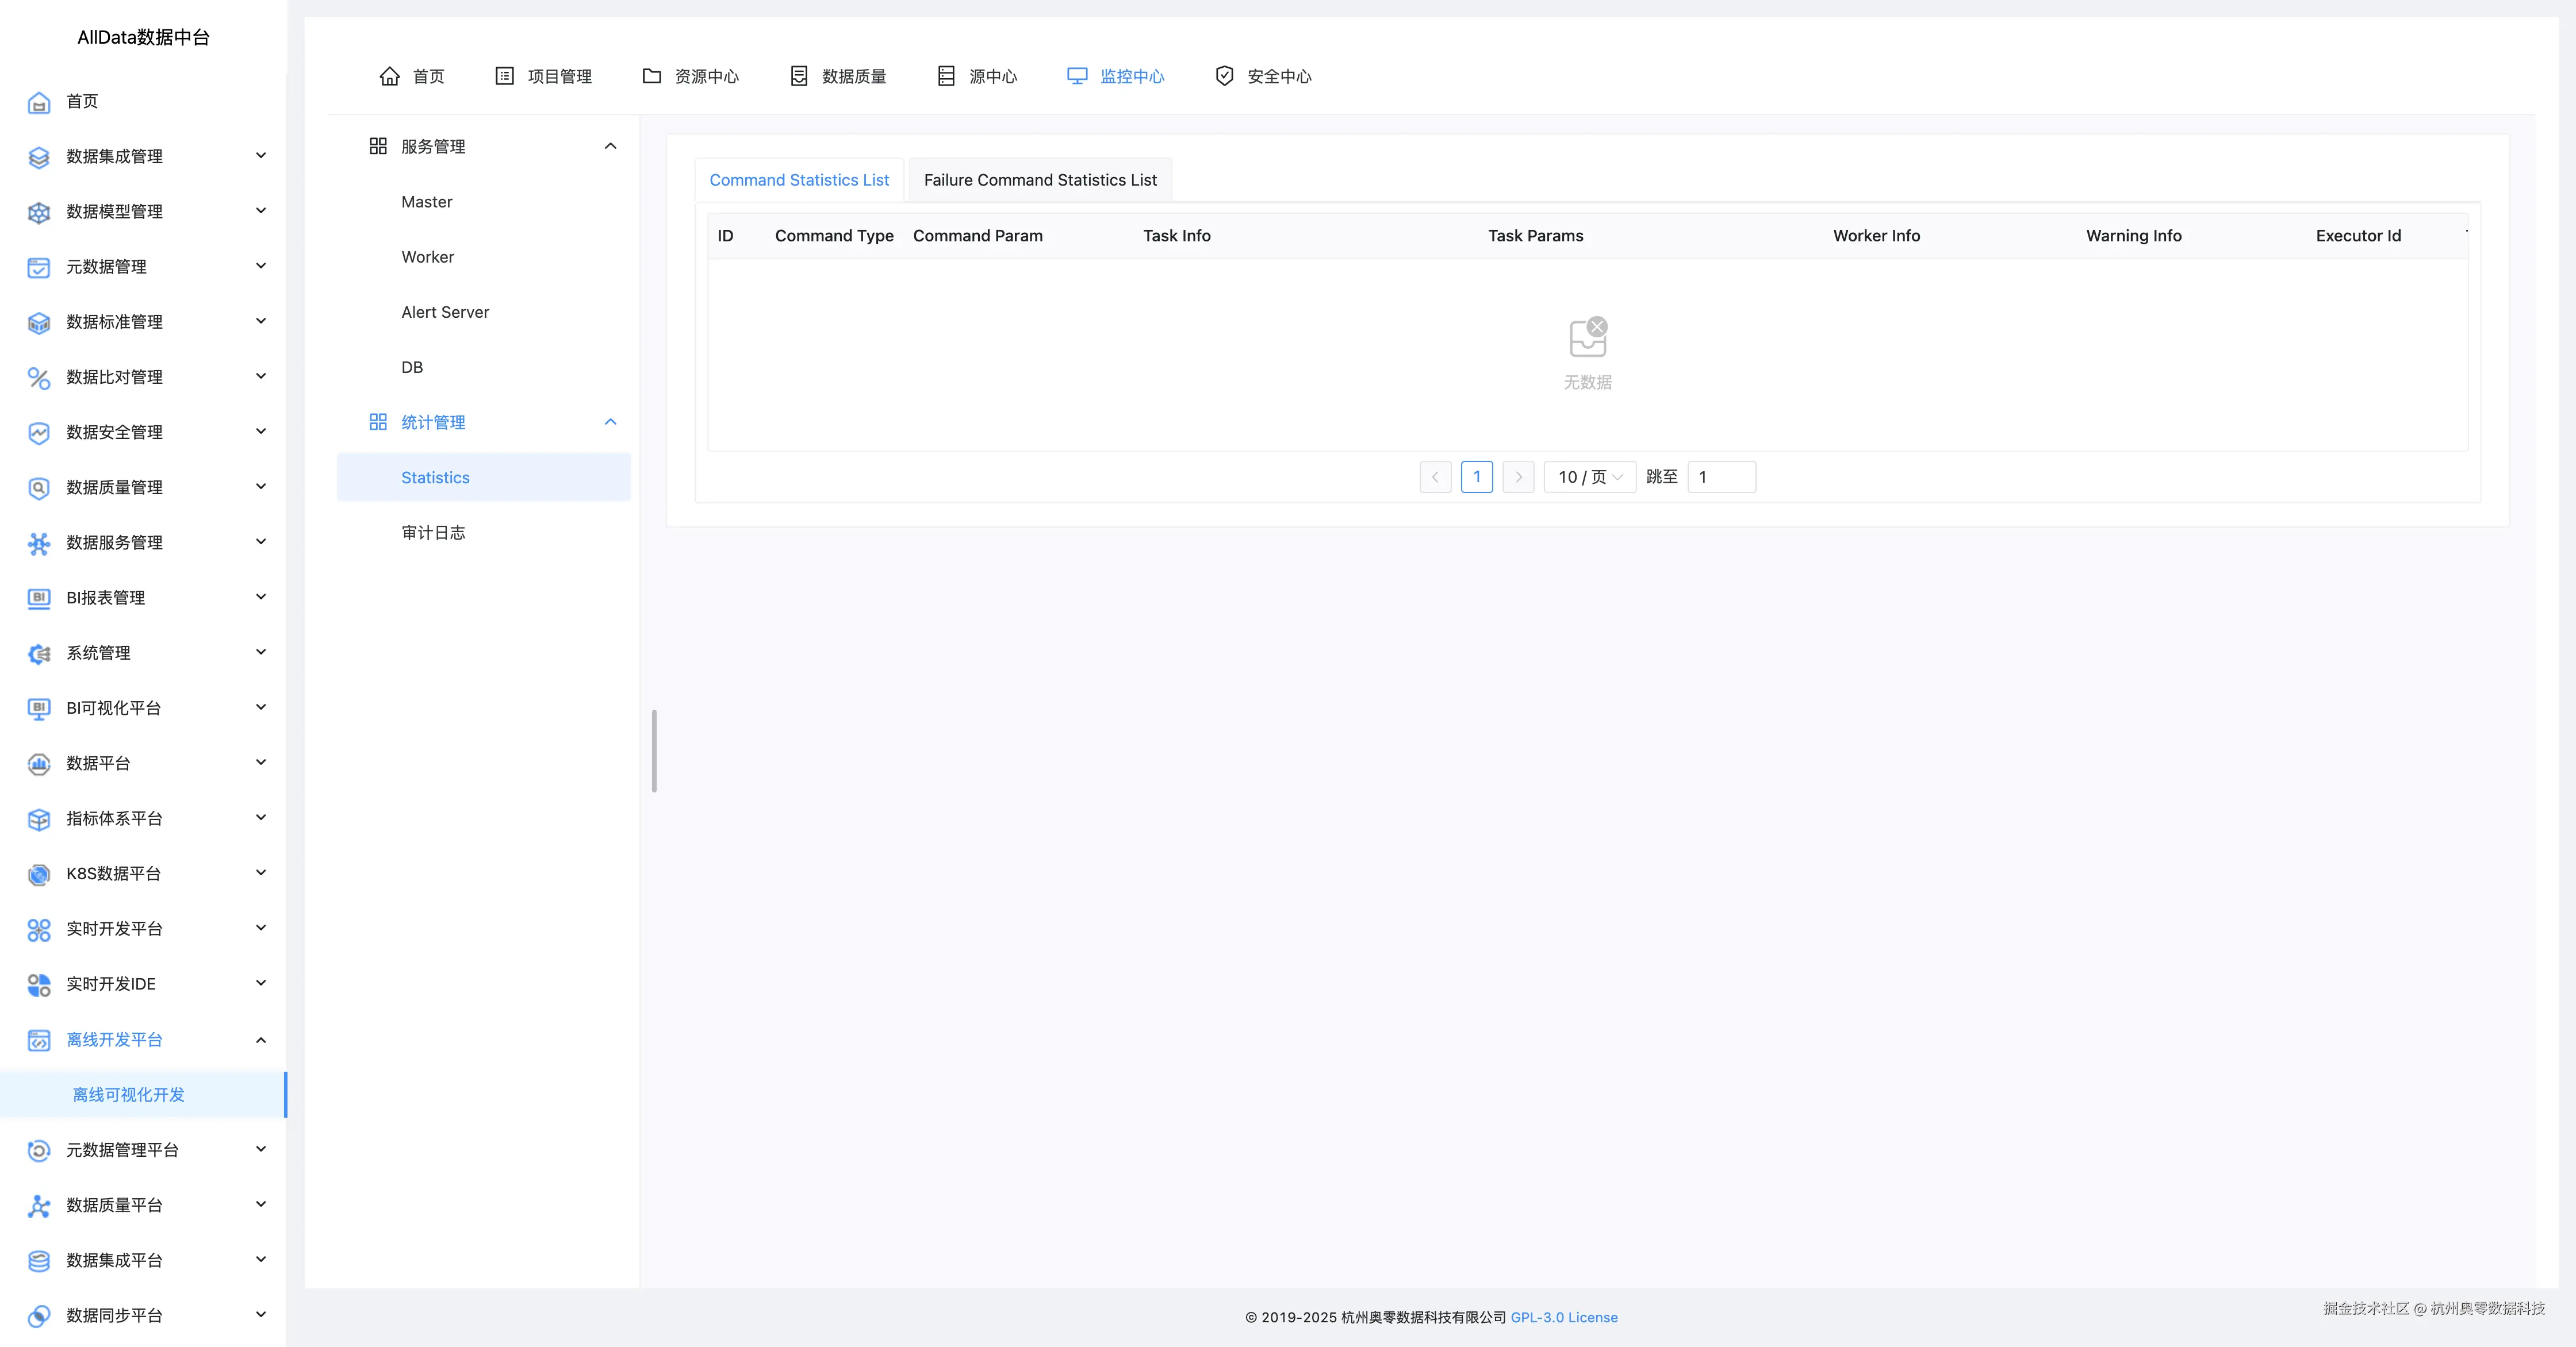Click the 数据集成管理 layers icon in sidebar
This screenshot has height=1347, width=2576.
pos(38,157)
